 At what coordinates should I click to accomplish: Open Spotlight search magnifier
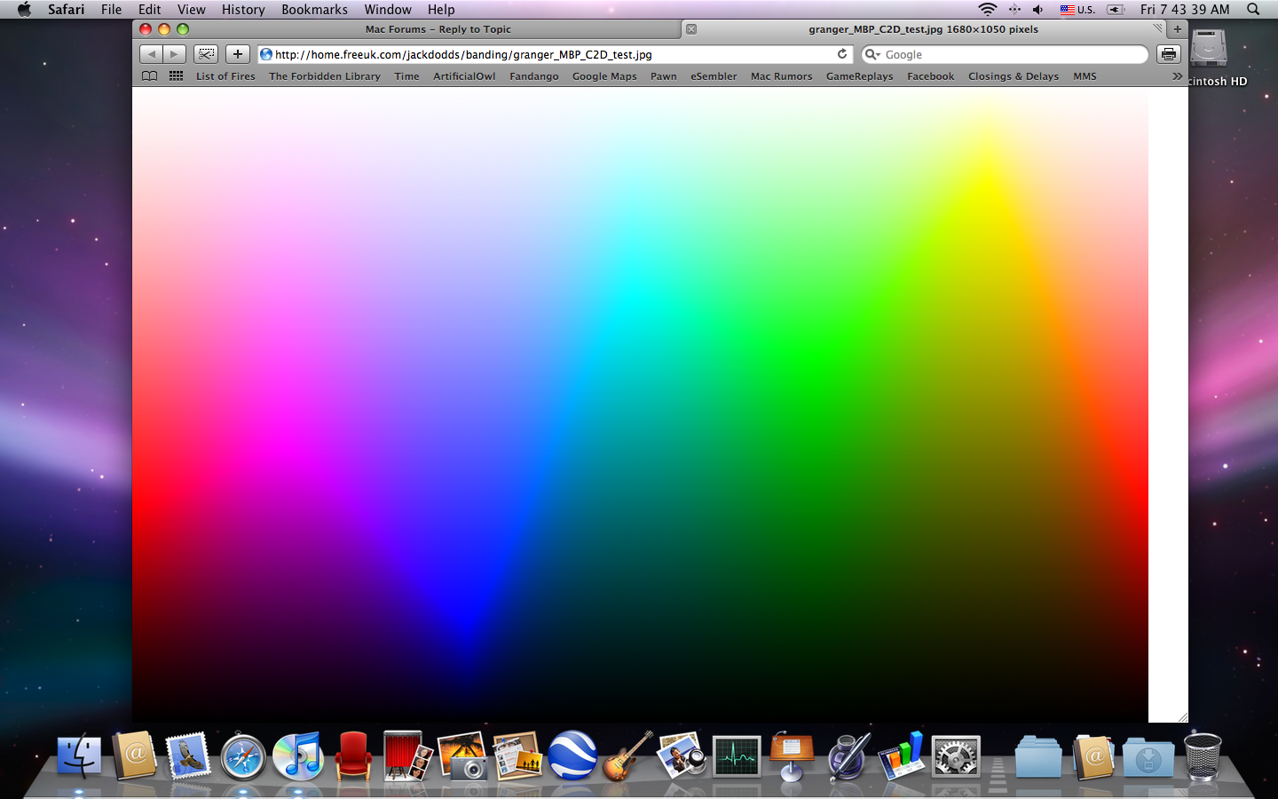[1253, 10]
